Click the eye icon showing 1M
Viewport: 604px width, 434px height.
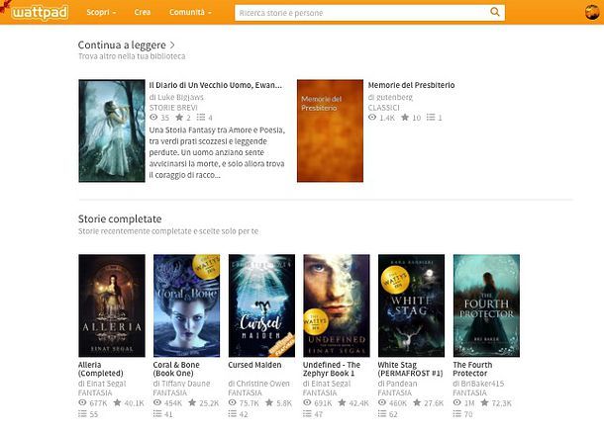456,402
